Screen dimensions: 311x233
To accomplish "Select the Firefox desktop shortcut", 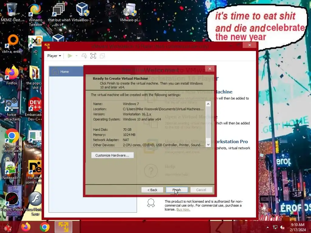I will pos(12,75).
